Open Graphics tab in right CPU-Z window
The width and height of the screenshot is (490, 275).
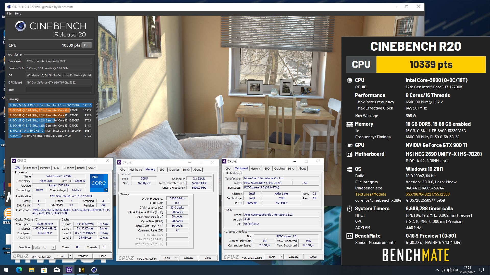pyautogui.click(x=279, y=169)
